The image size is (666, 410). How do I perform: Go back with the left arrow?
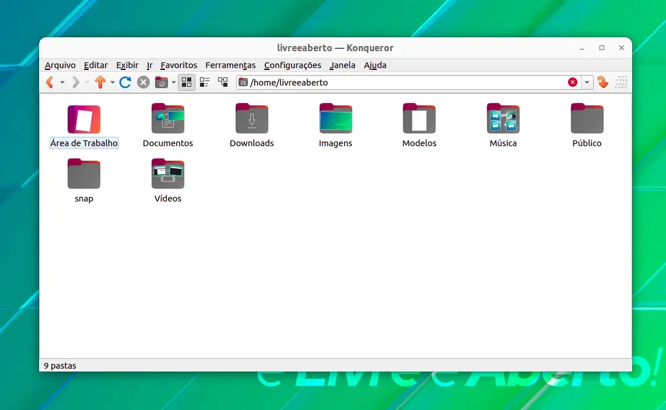tap(50, 82)
